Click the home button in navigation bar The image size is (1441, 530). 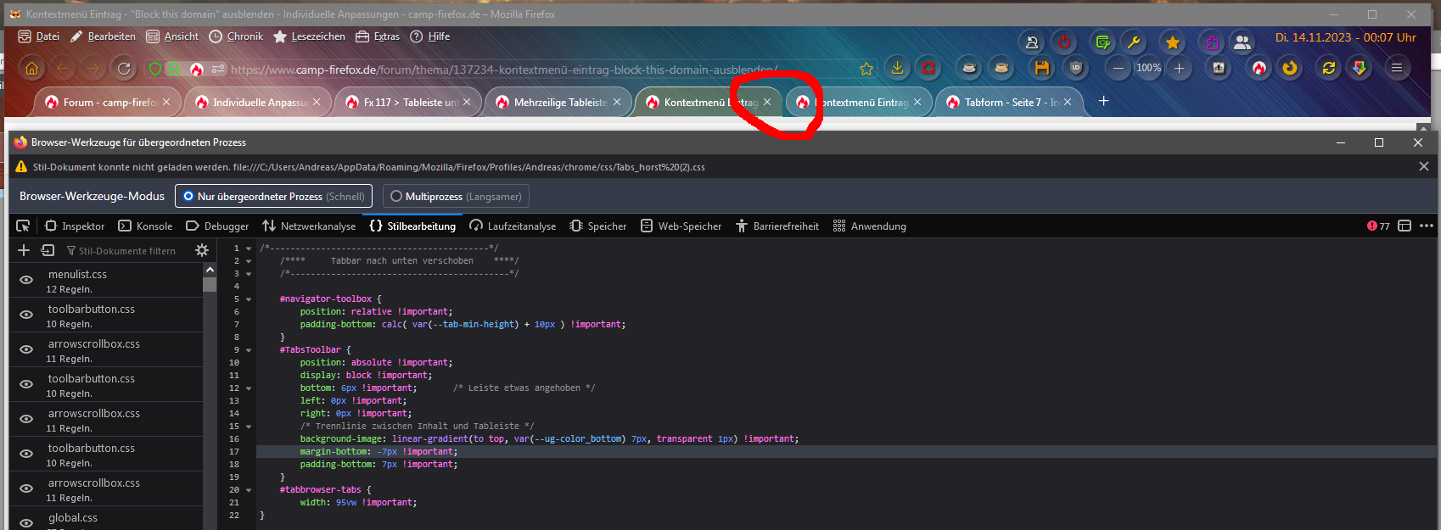[x=32, y=69]
